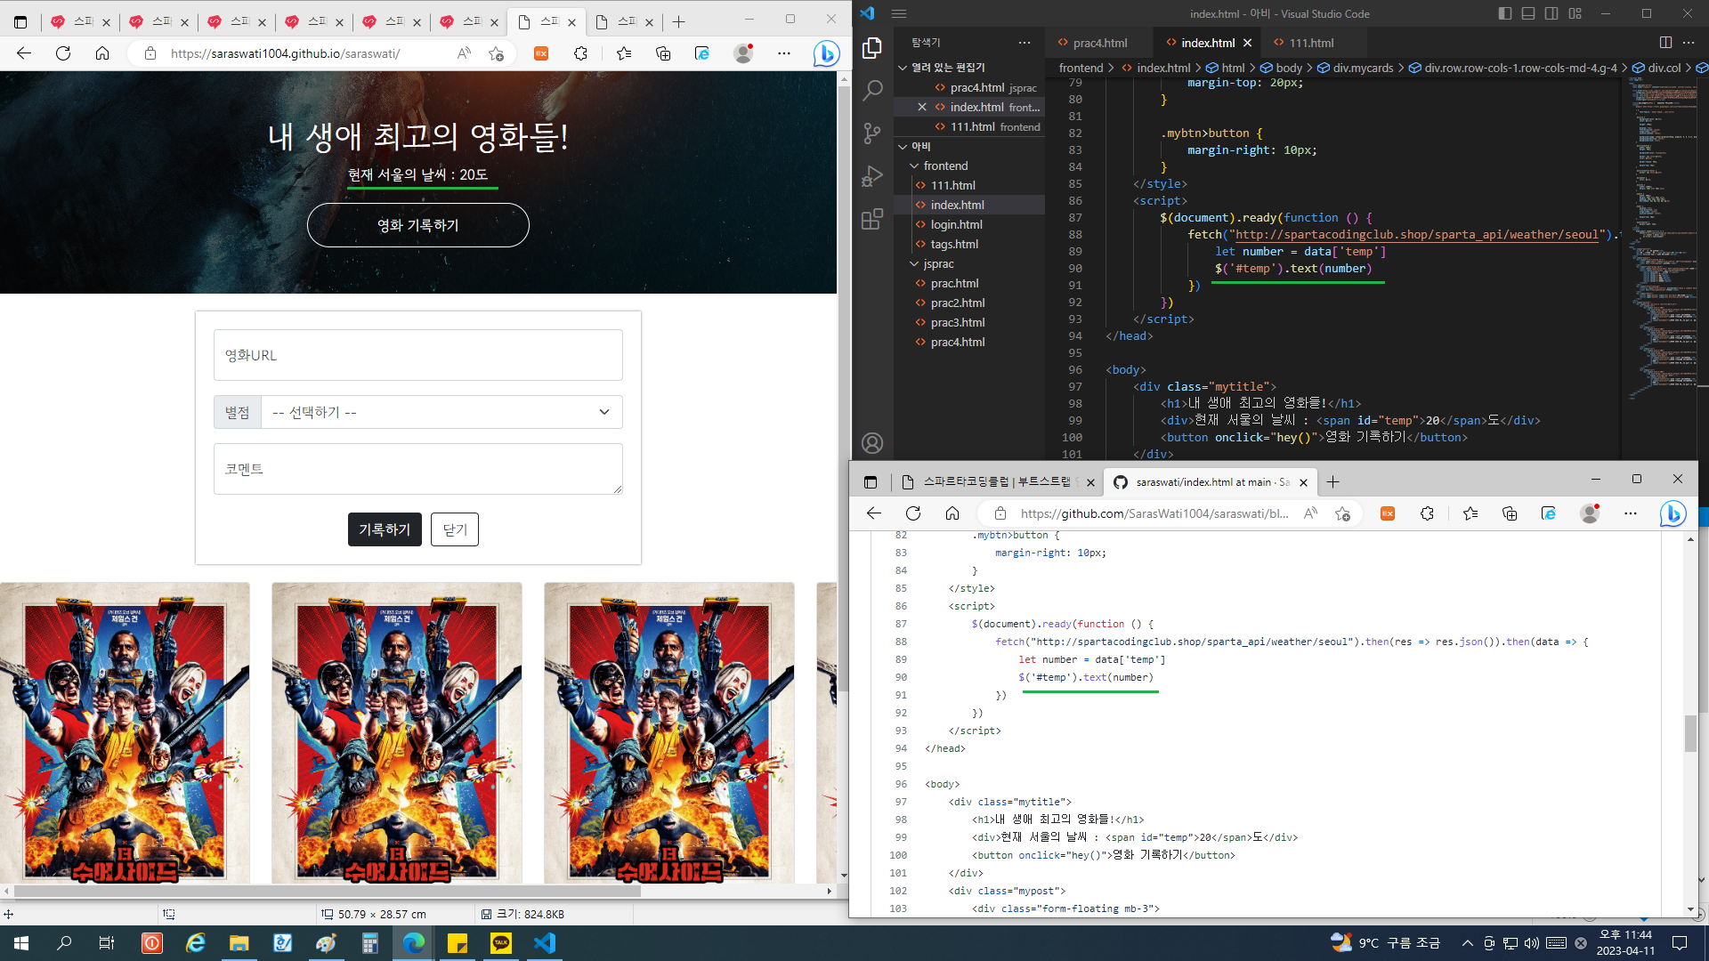Go back in the saraswati page browser

tap(24, 53)
